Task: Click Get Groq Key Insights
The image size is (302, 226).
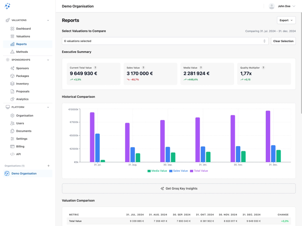Action: click(179, 188)
